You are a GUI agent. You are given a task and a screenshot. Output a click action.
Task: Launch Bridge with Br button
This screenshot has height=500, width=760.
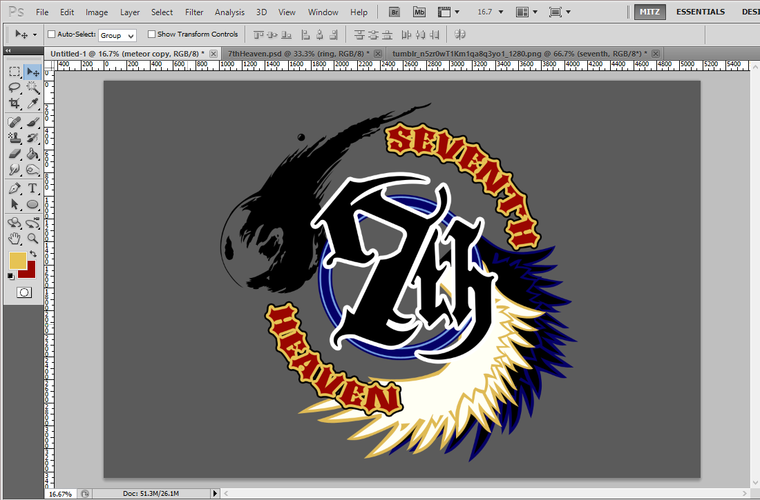pyautogui.click(x=395, y=12)
